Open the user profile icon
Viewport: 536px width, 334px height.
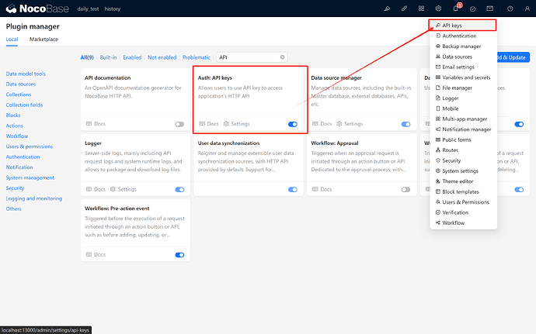[527, 9]
